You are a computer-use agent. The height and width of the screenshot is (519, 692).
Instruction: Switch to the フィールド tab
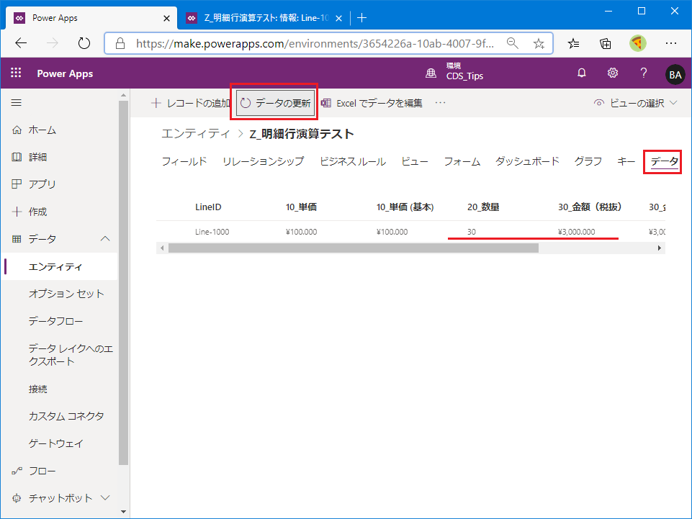pyautogui.click(x=184, y=161)
